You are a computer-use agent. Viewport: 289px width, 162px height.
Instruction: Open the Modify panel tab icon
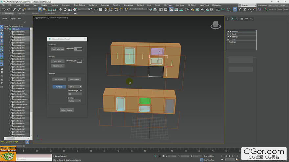click(x=232, y=19)
